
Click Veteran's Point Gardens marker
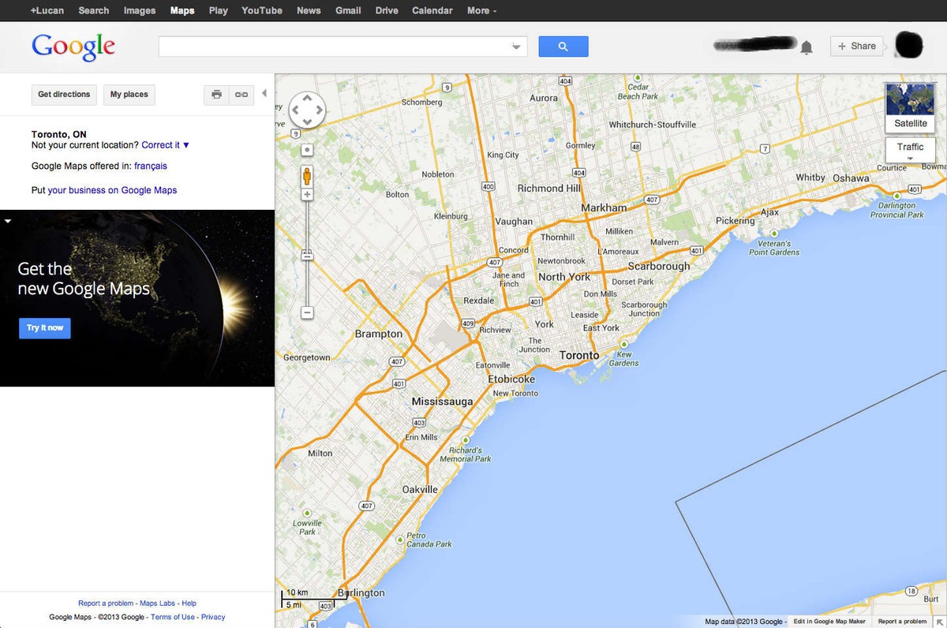(x=774, y=234)
